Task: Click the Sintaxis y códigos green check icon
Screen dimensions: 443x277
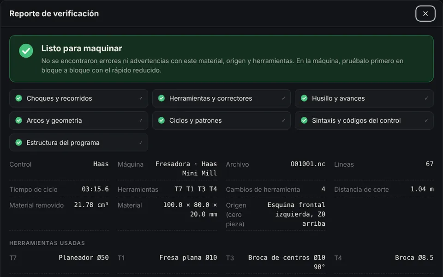Action: (x=304, y=120)
